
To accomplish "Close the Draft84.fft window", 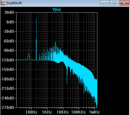I will pos(124,3).
